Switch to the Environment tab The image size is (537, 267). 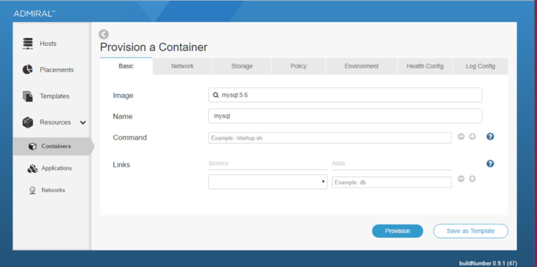point(361,66)
